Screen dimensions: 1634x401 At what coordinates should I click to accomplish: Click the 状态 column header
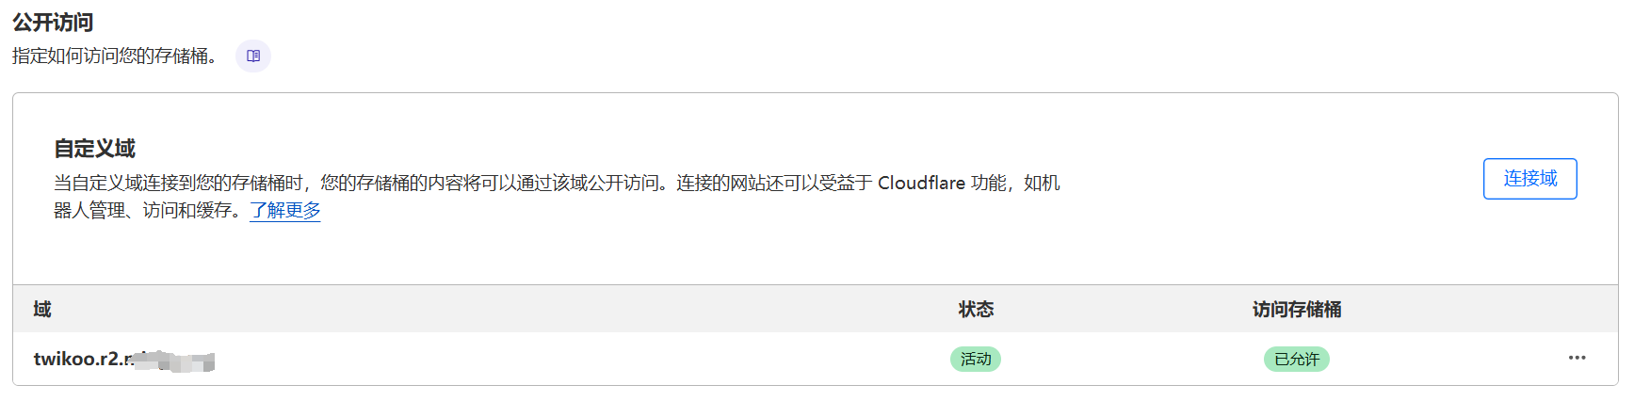click(976, 309)
